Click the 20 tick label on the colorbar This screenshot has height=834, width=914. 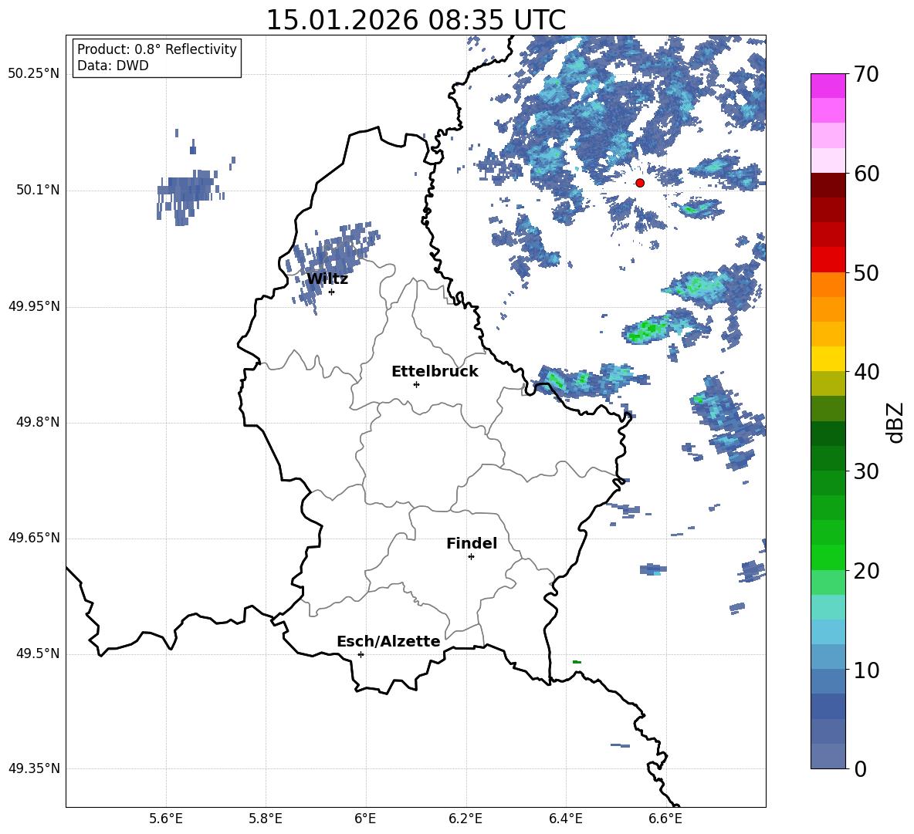click(866, 571)
